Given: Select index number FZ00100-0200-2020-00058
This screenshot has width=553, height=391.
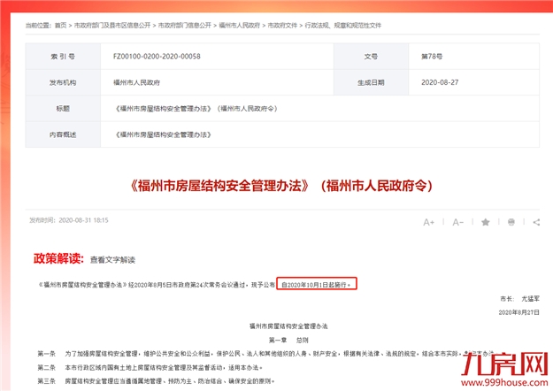Looking at the screenshot, I should 157,57.
